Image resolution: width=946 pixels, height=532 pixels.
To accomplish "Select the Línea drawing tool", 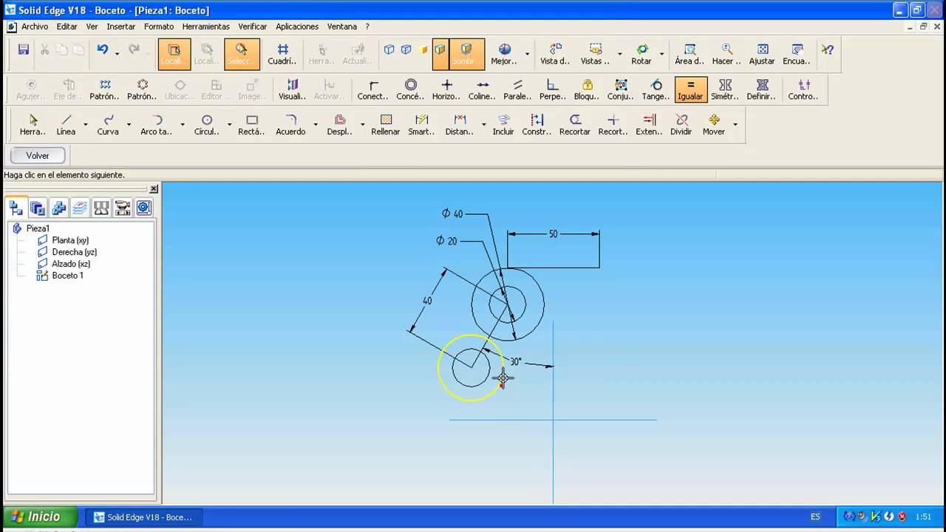I will 66,125.
